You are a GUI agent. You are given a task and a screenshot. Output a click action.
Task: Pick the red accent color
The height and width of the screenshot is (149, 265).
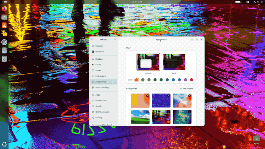coord(191,80)
